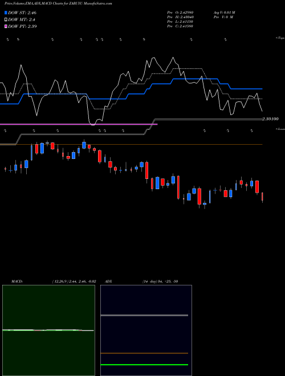Click the 'Pre C: 2.41586' close value

click(180, 26)
